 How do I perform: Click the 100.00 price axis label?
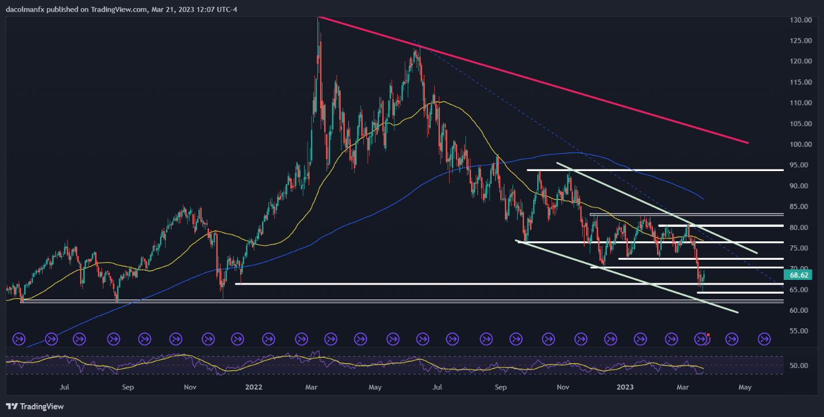(800, 145)
